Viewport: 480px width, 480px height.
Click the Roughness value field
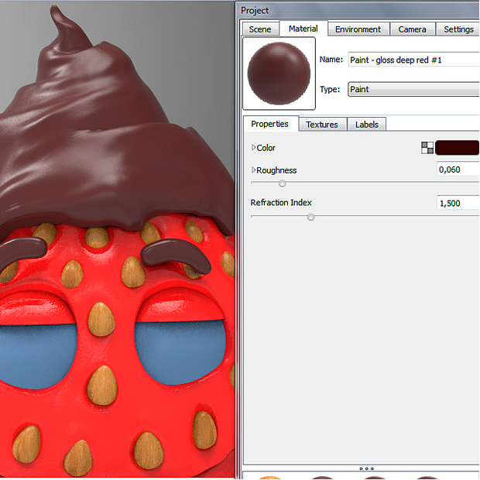(458, 169)
